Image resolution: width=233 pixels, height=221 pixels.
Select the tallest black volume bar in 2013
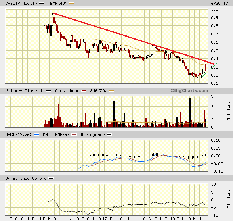[x=190, y=113]
